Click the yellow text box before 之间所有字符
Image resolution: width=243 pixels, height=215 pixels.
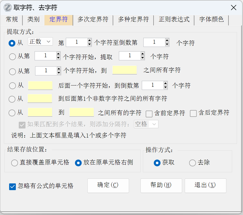click(x=125, y=70)
